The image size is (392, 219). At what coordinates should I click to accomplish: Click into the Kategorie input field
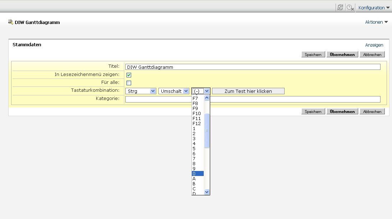click(x=253, y=99)
